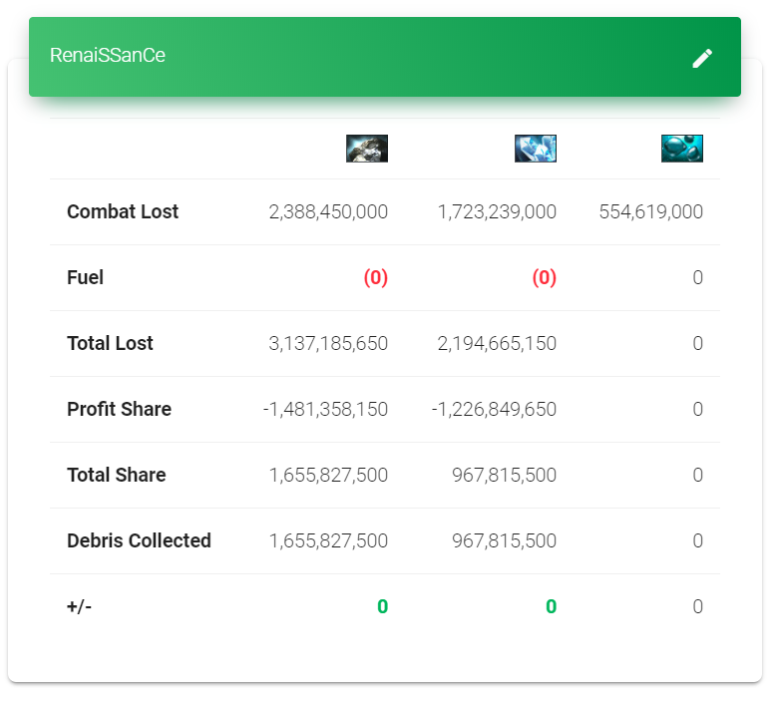779x702 pixels.
Task: Click red (0) Fuel value under crystal
Action: tap(544, 278)
